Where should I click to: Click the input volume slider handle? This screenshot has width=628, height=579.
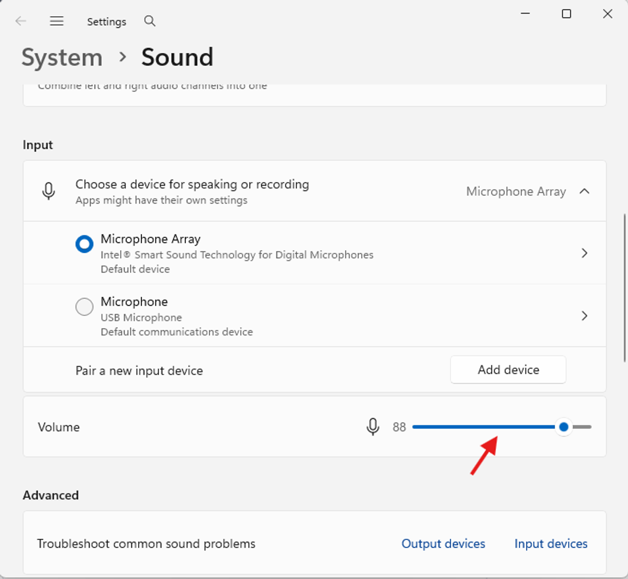tap(564, 427)
